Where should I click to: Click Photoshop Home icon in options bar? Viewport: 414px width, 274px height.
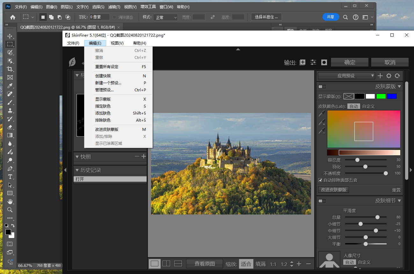click(x=13, y=17)
